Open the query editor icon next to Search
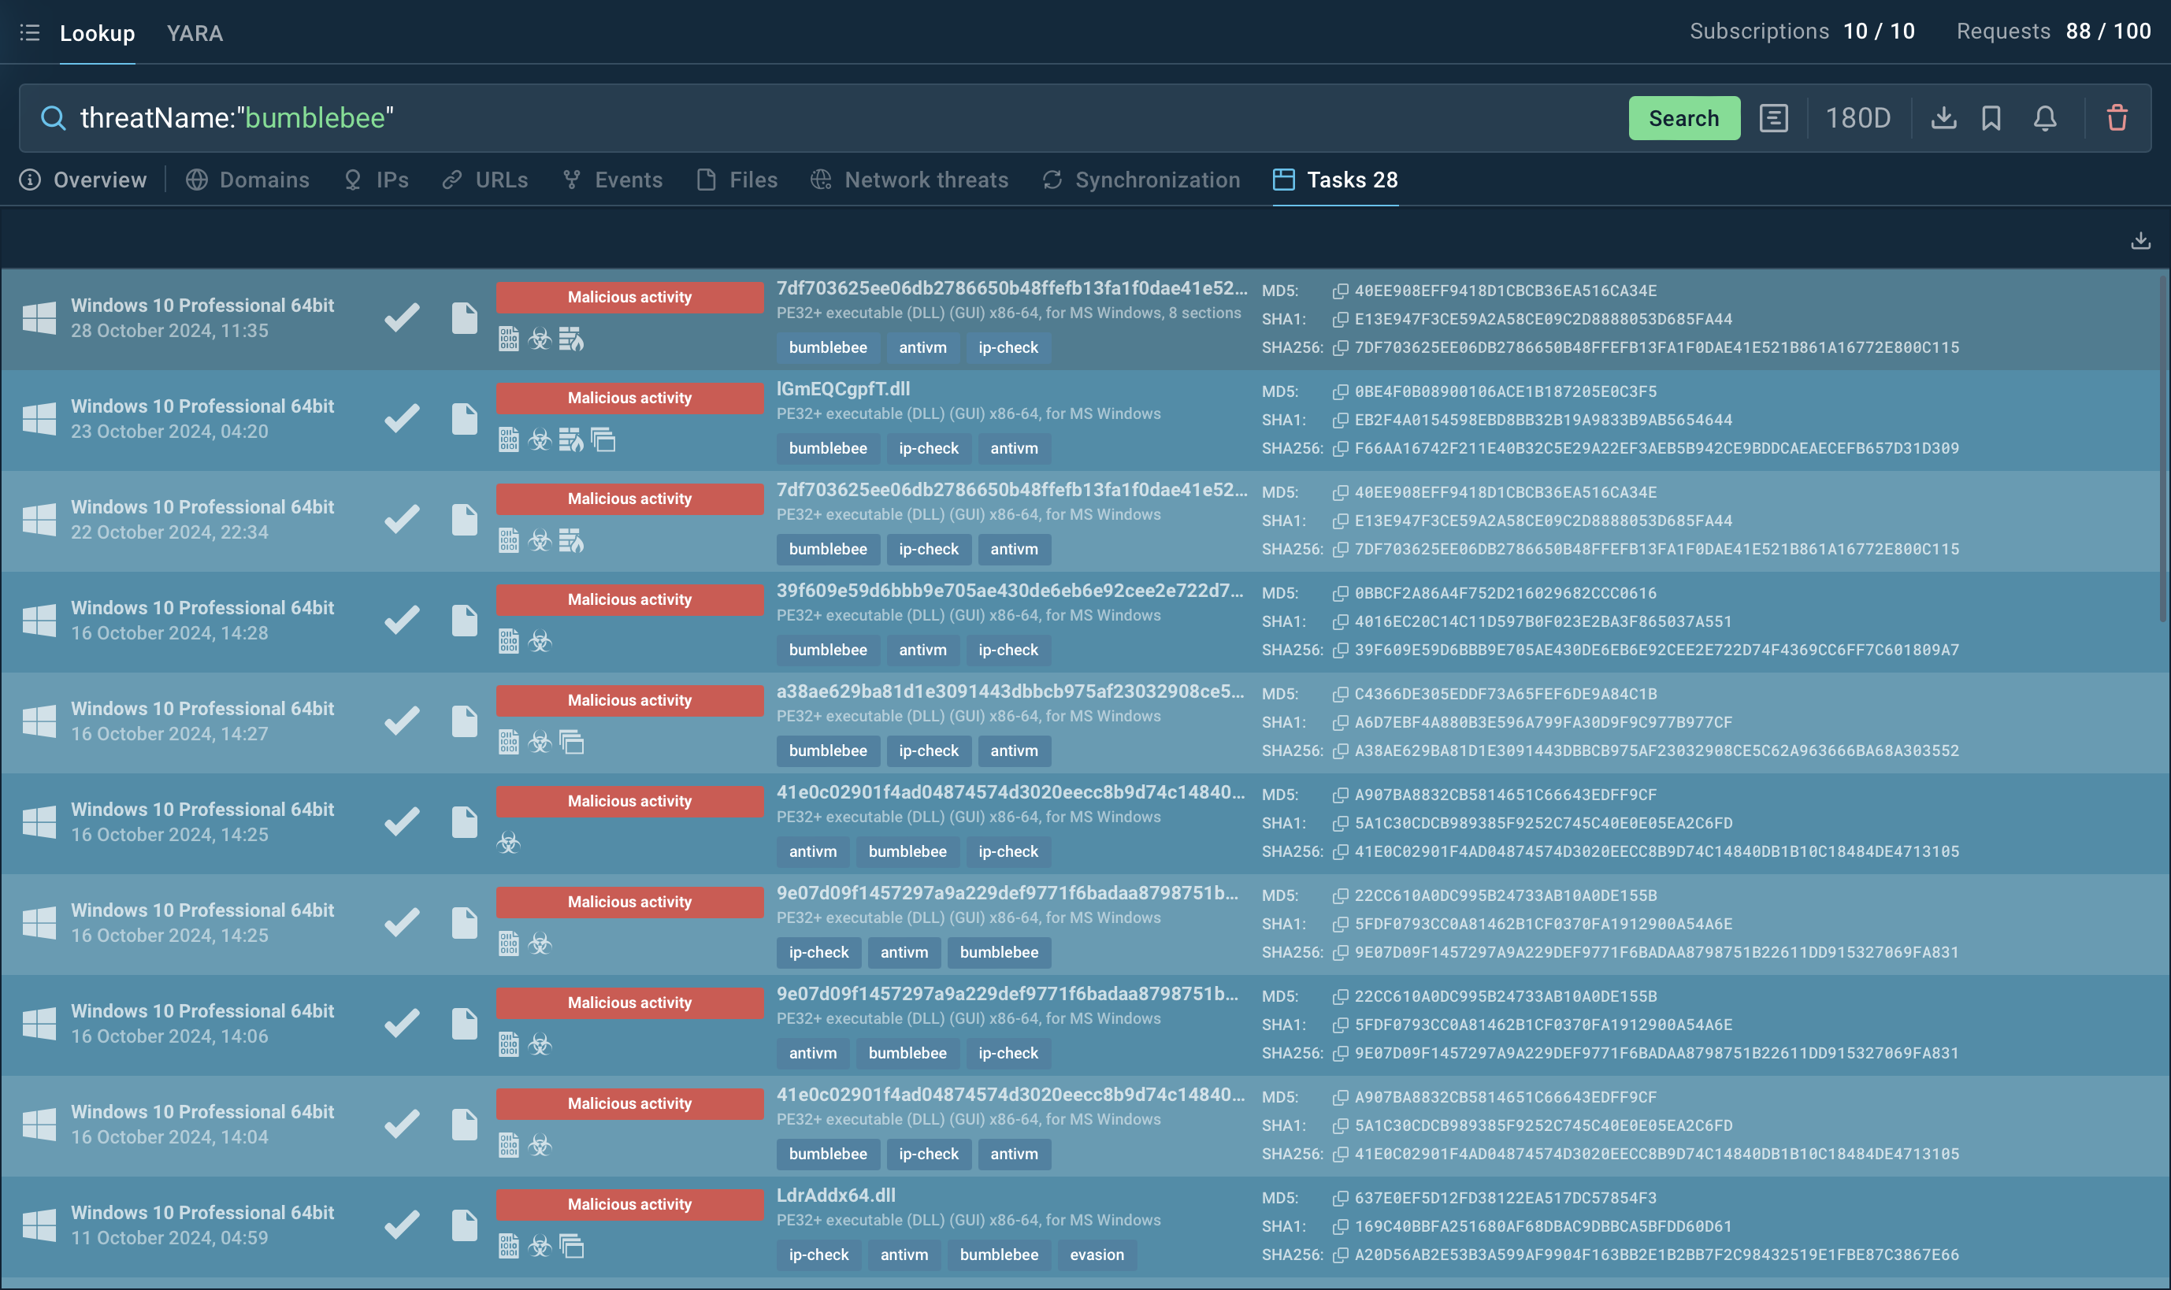Image resolution: width=2171 pixels, height=1290 pixels. pyautogui.click(x=1774, y=118)
